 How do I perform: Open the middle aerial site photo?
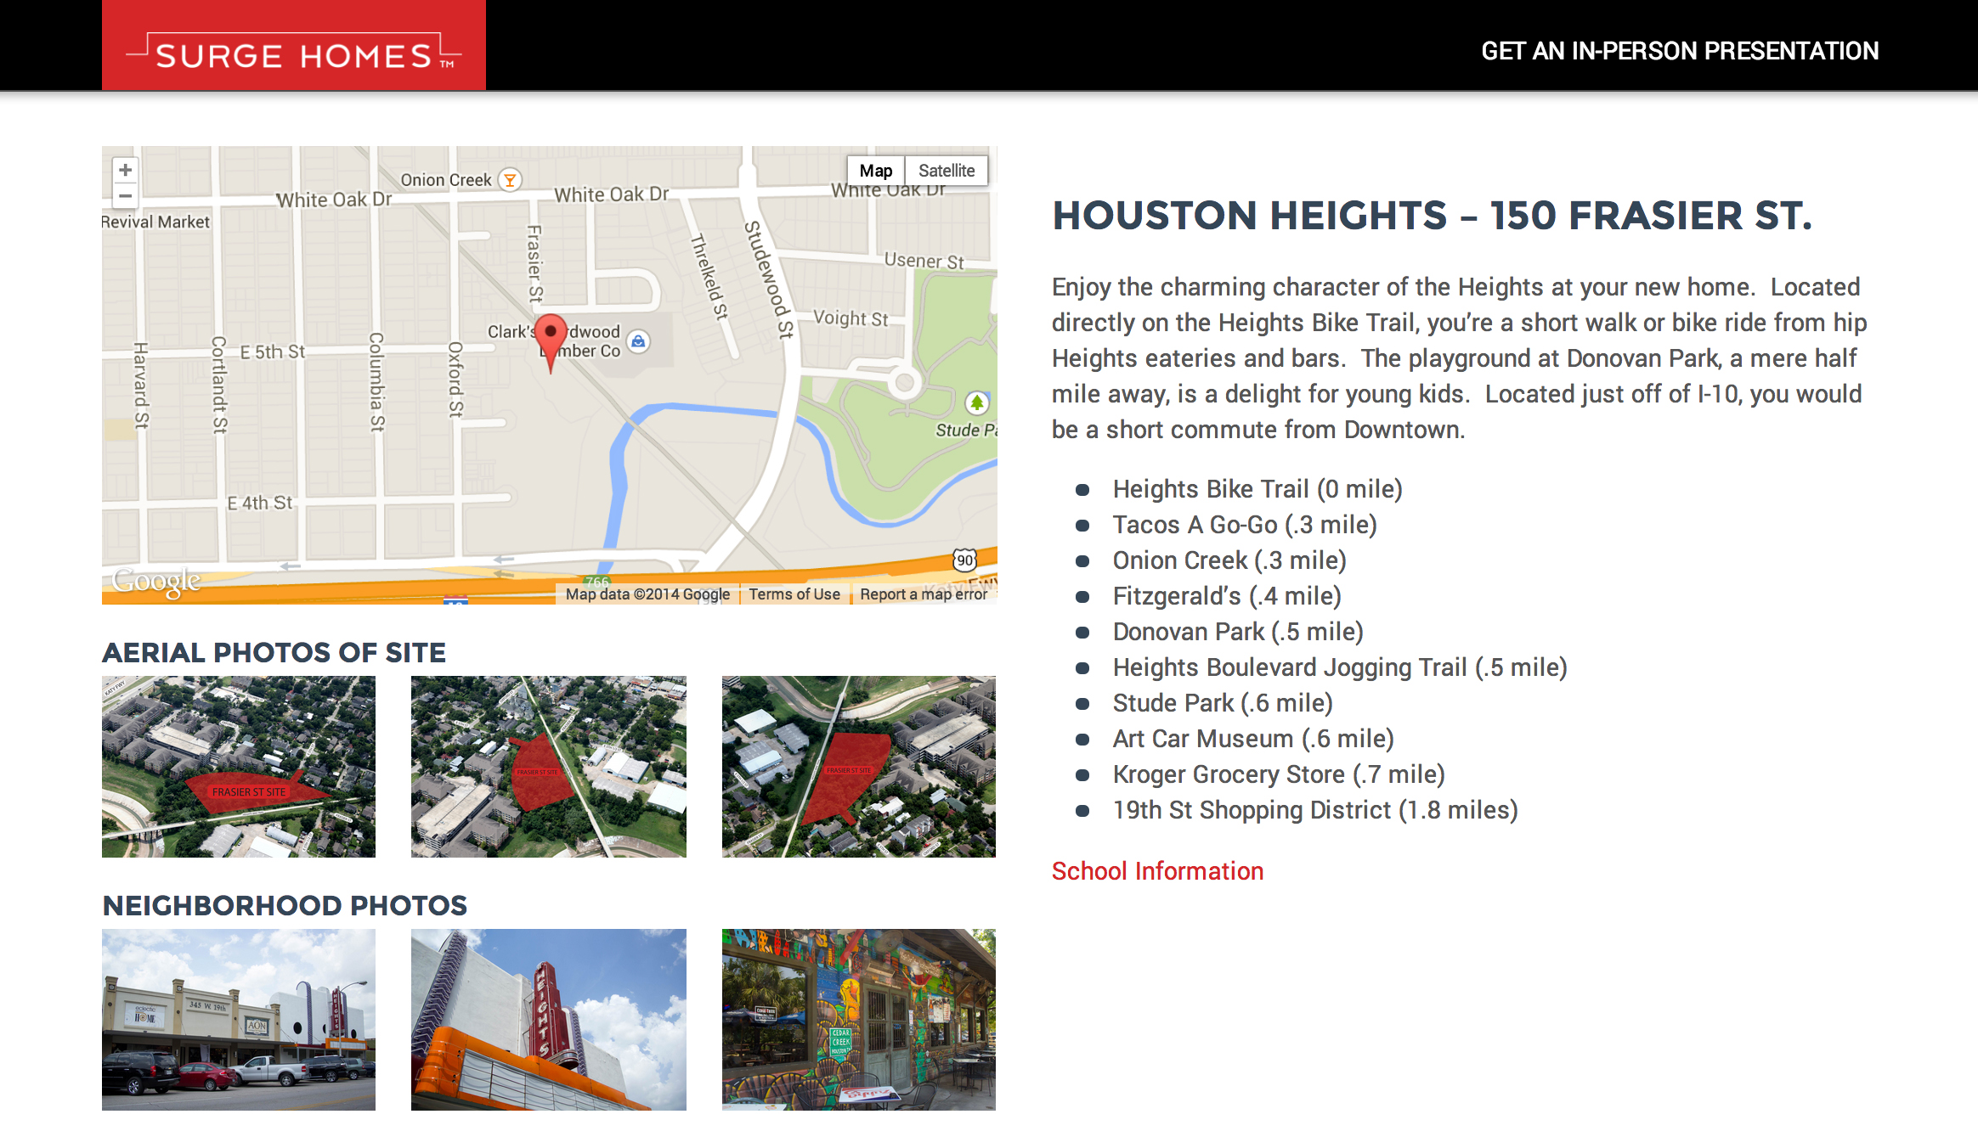tap(548, 767)
